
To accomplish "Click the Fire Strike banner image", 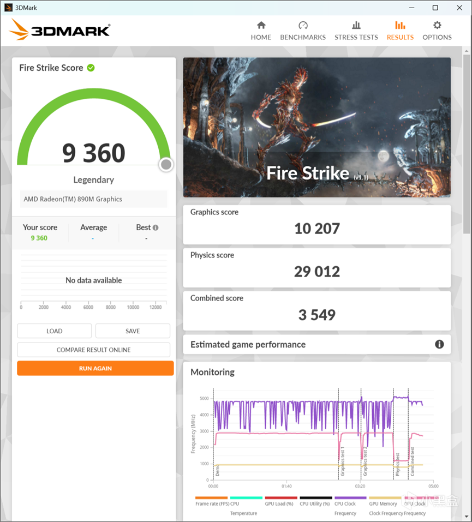I will coord(317,127).
